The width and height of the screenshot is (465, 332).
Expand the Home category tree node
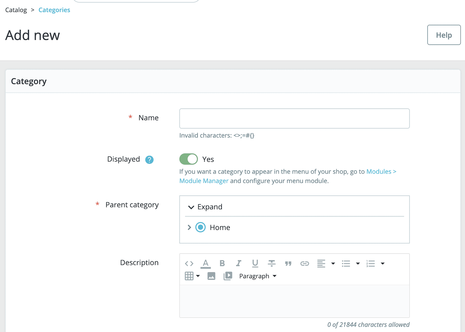click(x=189, y=227)
